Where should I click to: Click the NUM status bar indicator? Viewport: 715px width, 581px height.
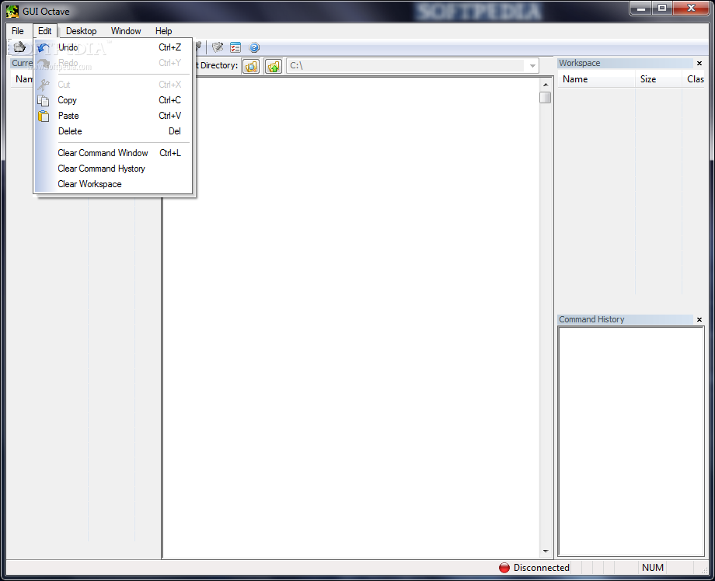653,568
